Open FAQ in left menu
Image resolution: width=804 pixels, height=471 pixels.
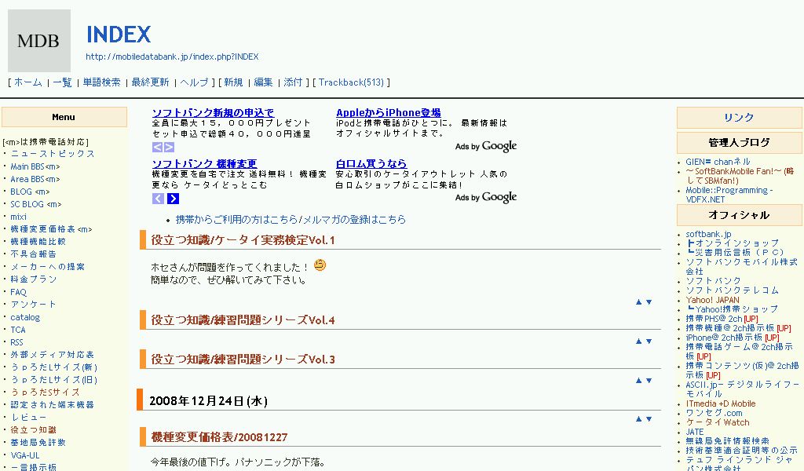19,292
